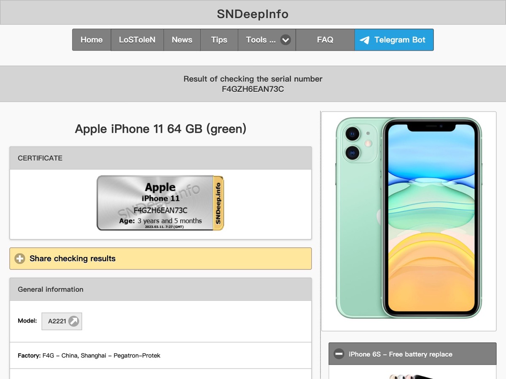506x379 pixels.
Task: Click the SNDeepInfo site title
Action: (x=253, y=14)
